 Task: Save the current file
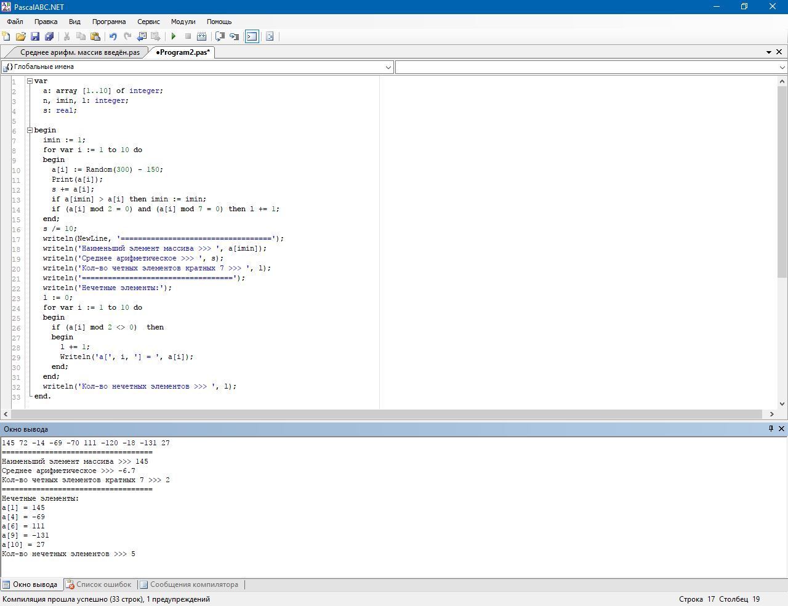pos(35,36)
